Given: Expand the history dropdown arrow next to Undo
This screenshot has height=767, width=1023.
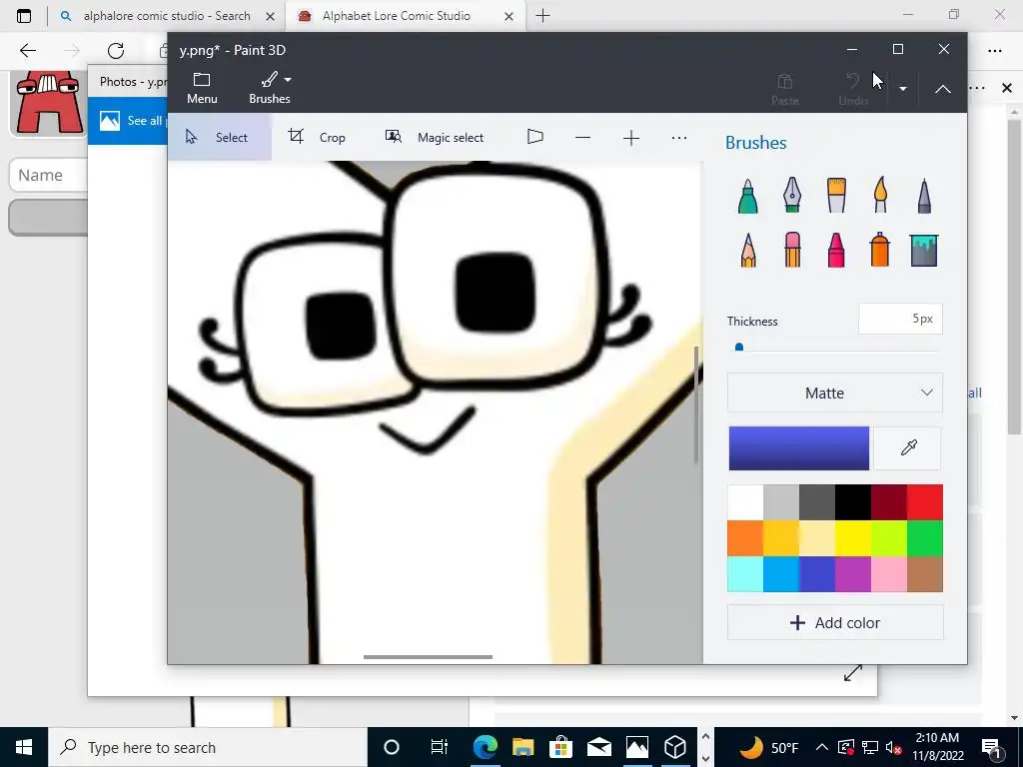Looking at the screenshot, I should [x=903, y=89].
